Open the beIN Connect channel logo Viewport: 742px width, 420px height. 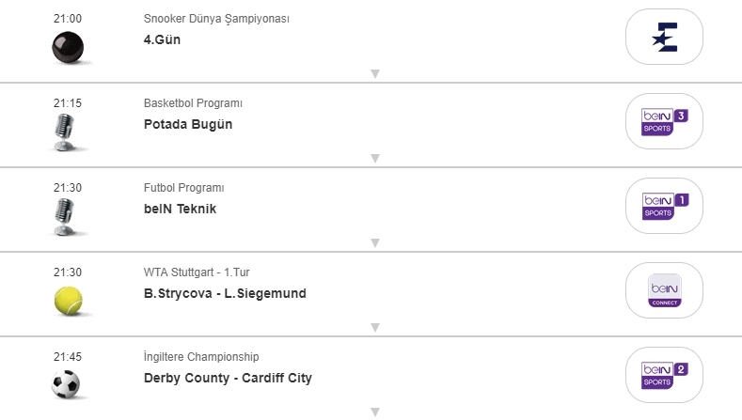click(x=664, y=291)
